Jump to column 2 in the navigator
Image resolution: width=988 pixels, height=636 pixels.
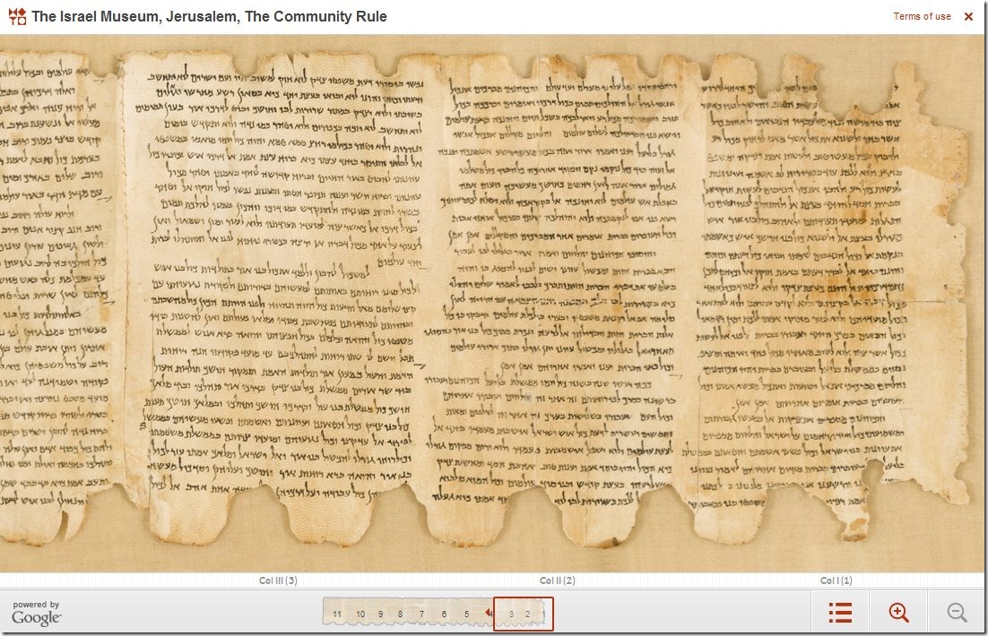(527, 614)
